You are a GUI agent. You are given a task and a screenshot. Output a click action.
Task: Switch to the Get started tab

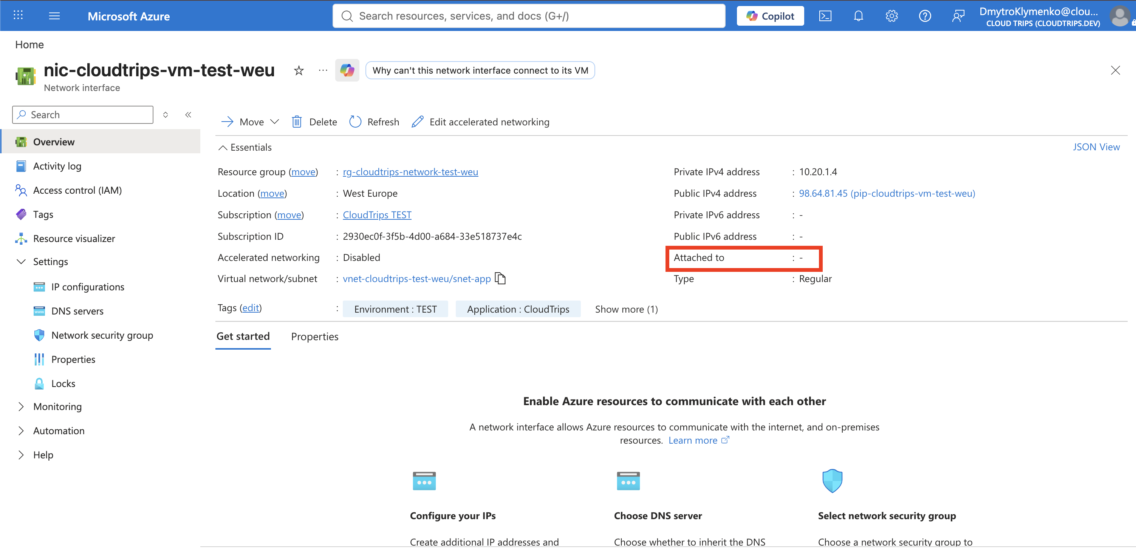pyautogui.click(x=243, y=336)
